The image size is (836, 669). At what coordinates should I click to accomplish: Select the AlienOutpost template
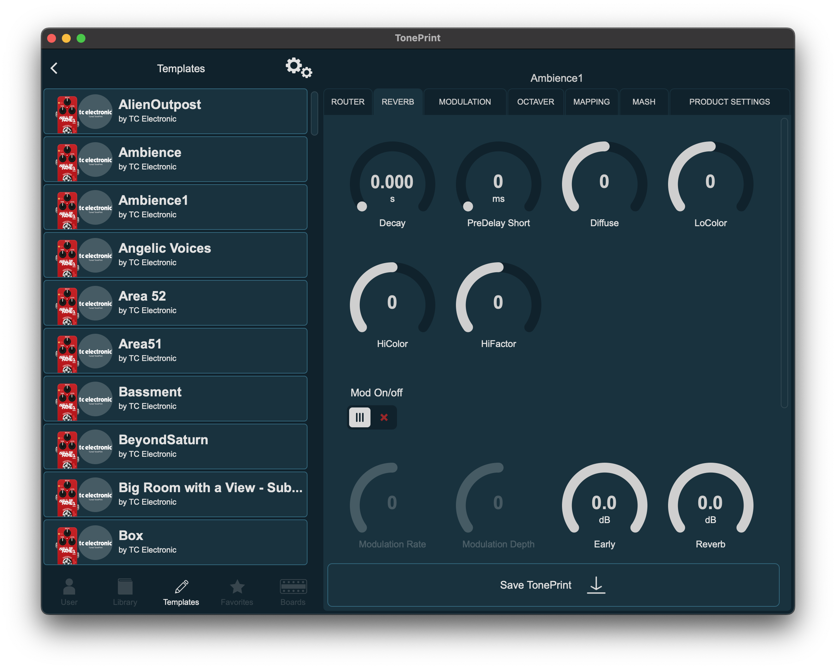tap(176, 111)
